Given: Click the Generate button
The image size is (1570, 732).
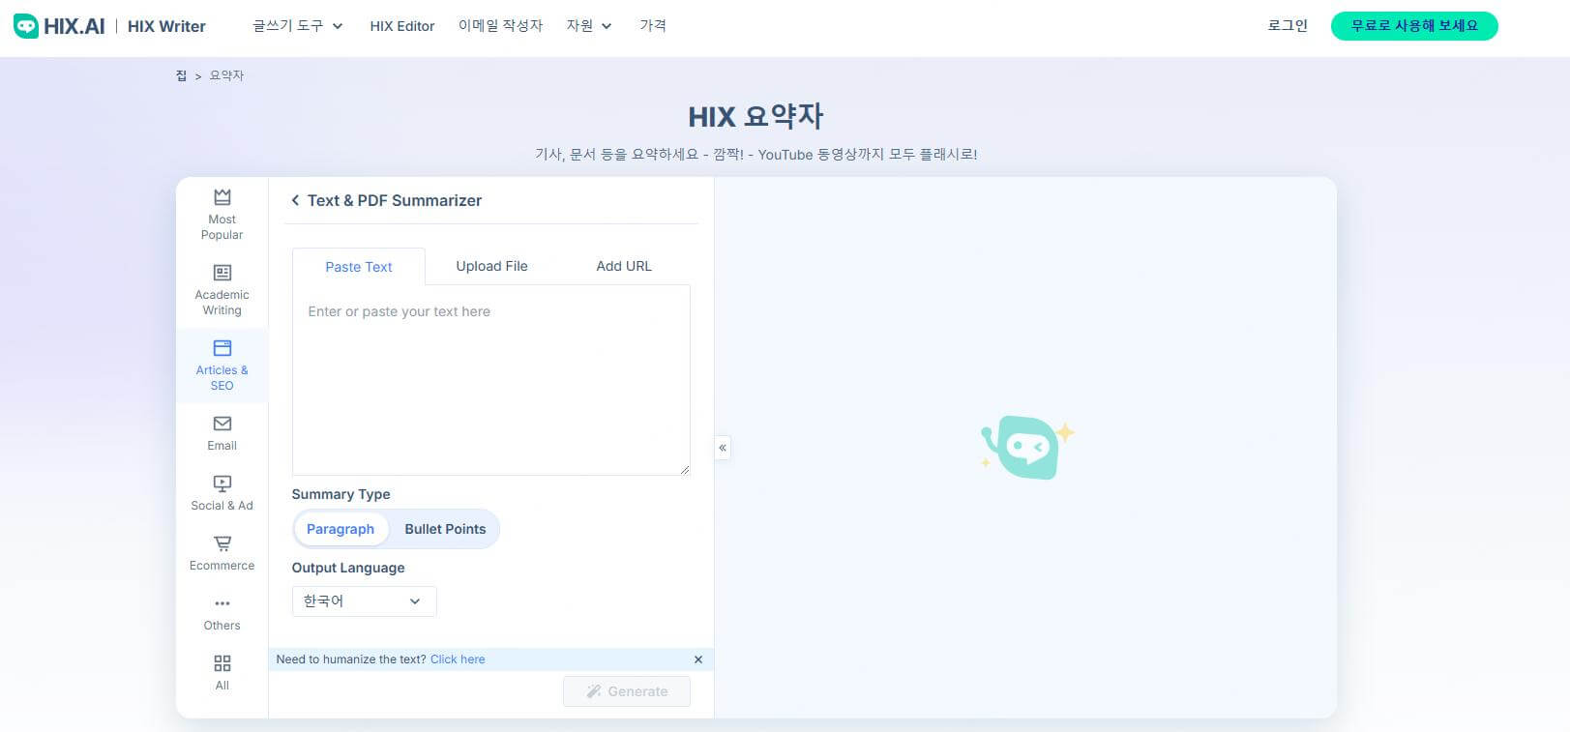Looking at the screenshot, I should click(x=627, y=691).
